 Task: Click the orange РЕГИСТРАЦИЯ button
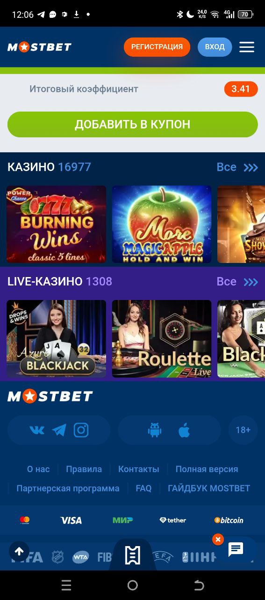tap(157, 47)
